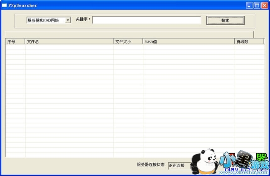Viewport: 270px width, 176px height.
Task: Click the 服务器连接状态 label
Action: click(151, 164)
